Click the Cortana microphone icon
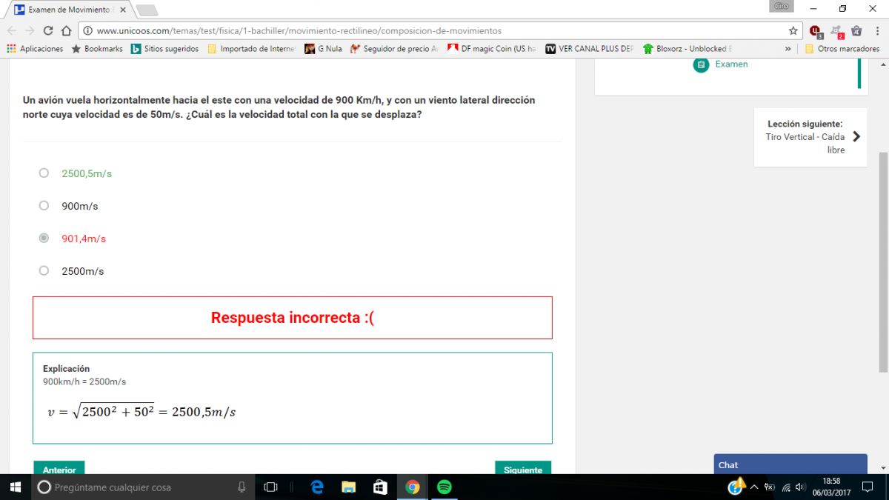 click(x=242, y=487)
